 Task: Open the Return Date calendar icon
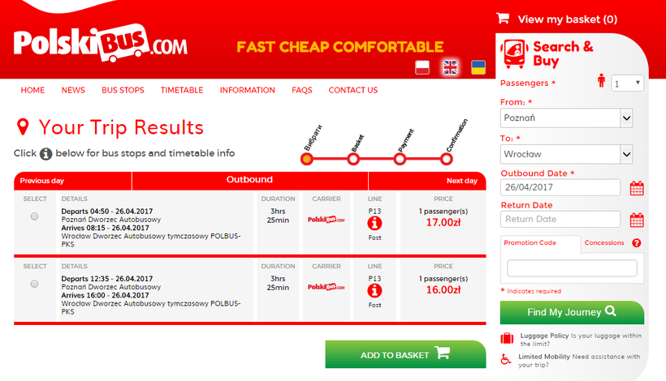[637, 220]
